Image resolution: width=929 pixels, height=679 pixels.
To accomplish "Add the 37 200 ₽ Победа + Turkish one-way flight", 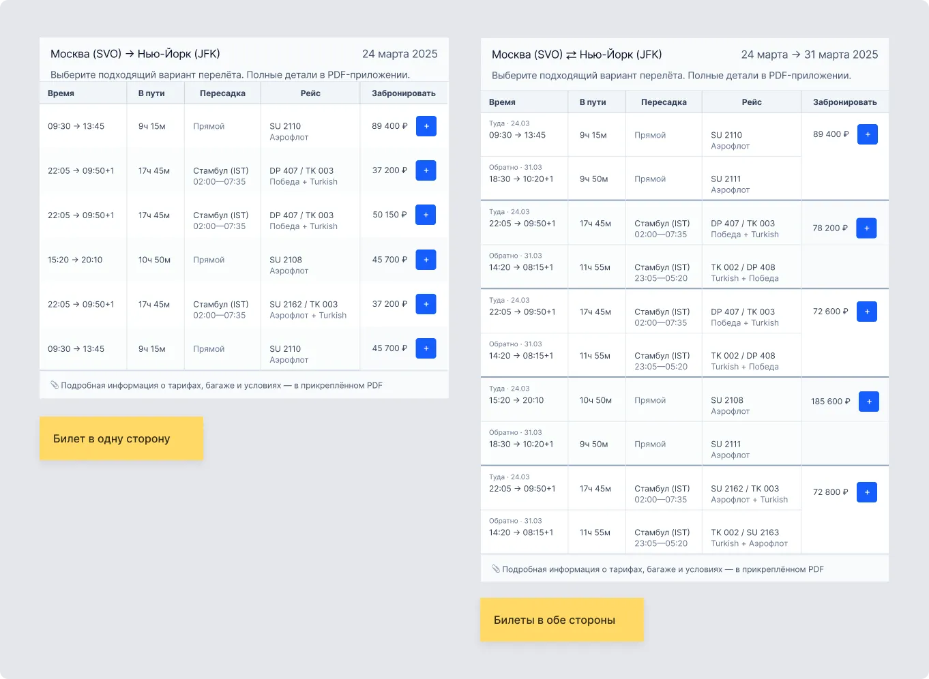I will click(426, 170).
